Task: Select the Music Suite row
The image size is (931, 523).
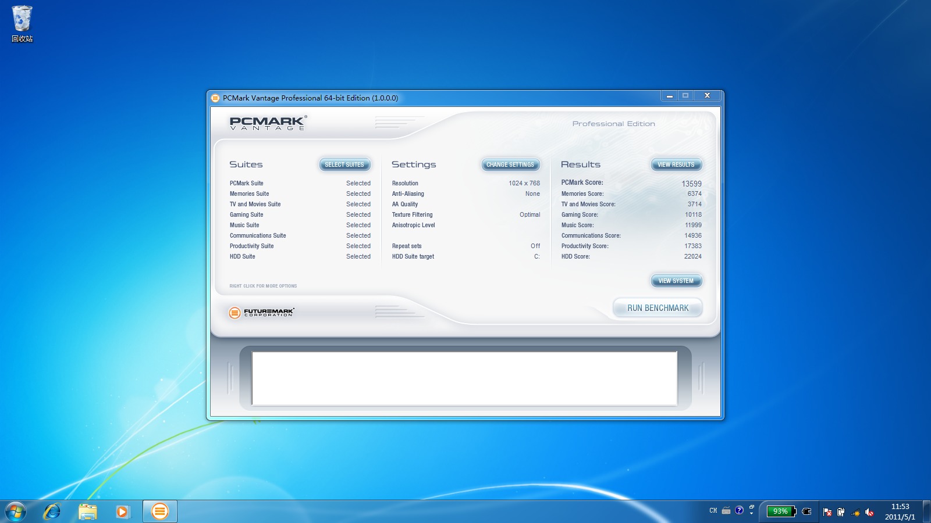Action: (x=300, y=225)
